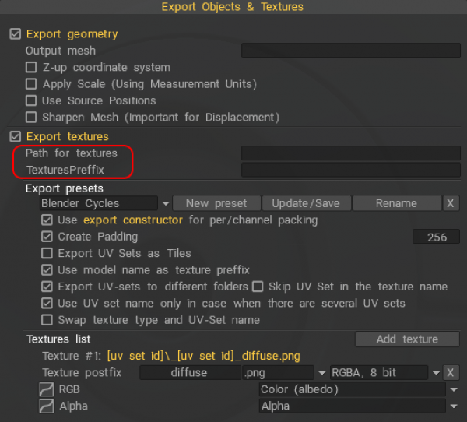Click the Alpha channel curve icon
The height and width of the screenshot is (422, 467).
coord(47,406)
